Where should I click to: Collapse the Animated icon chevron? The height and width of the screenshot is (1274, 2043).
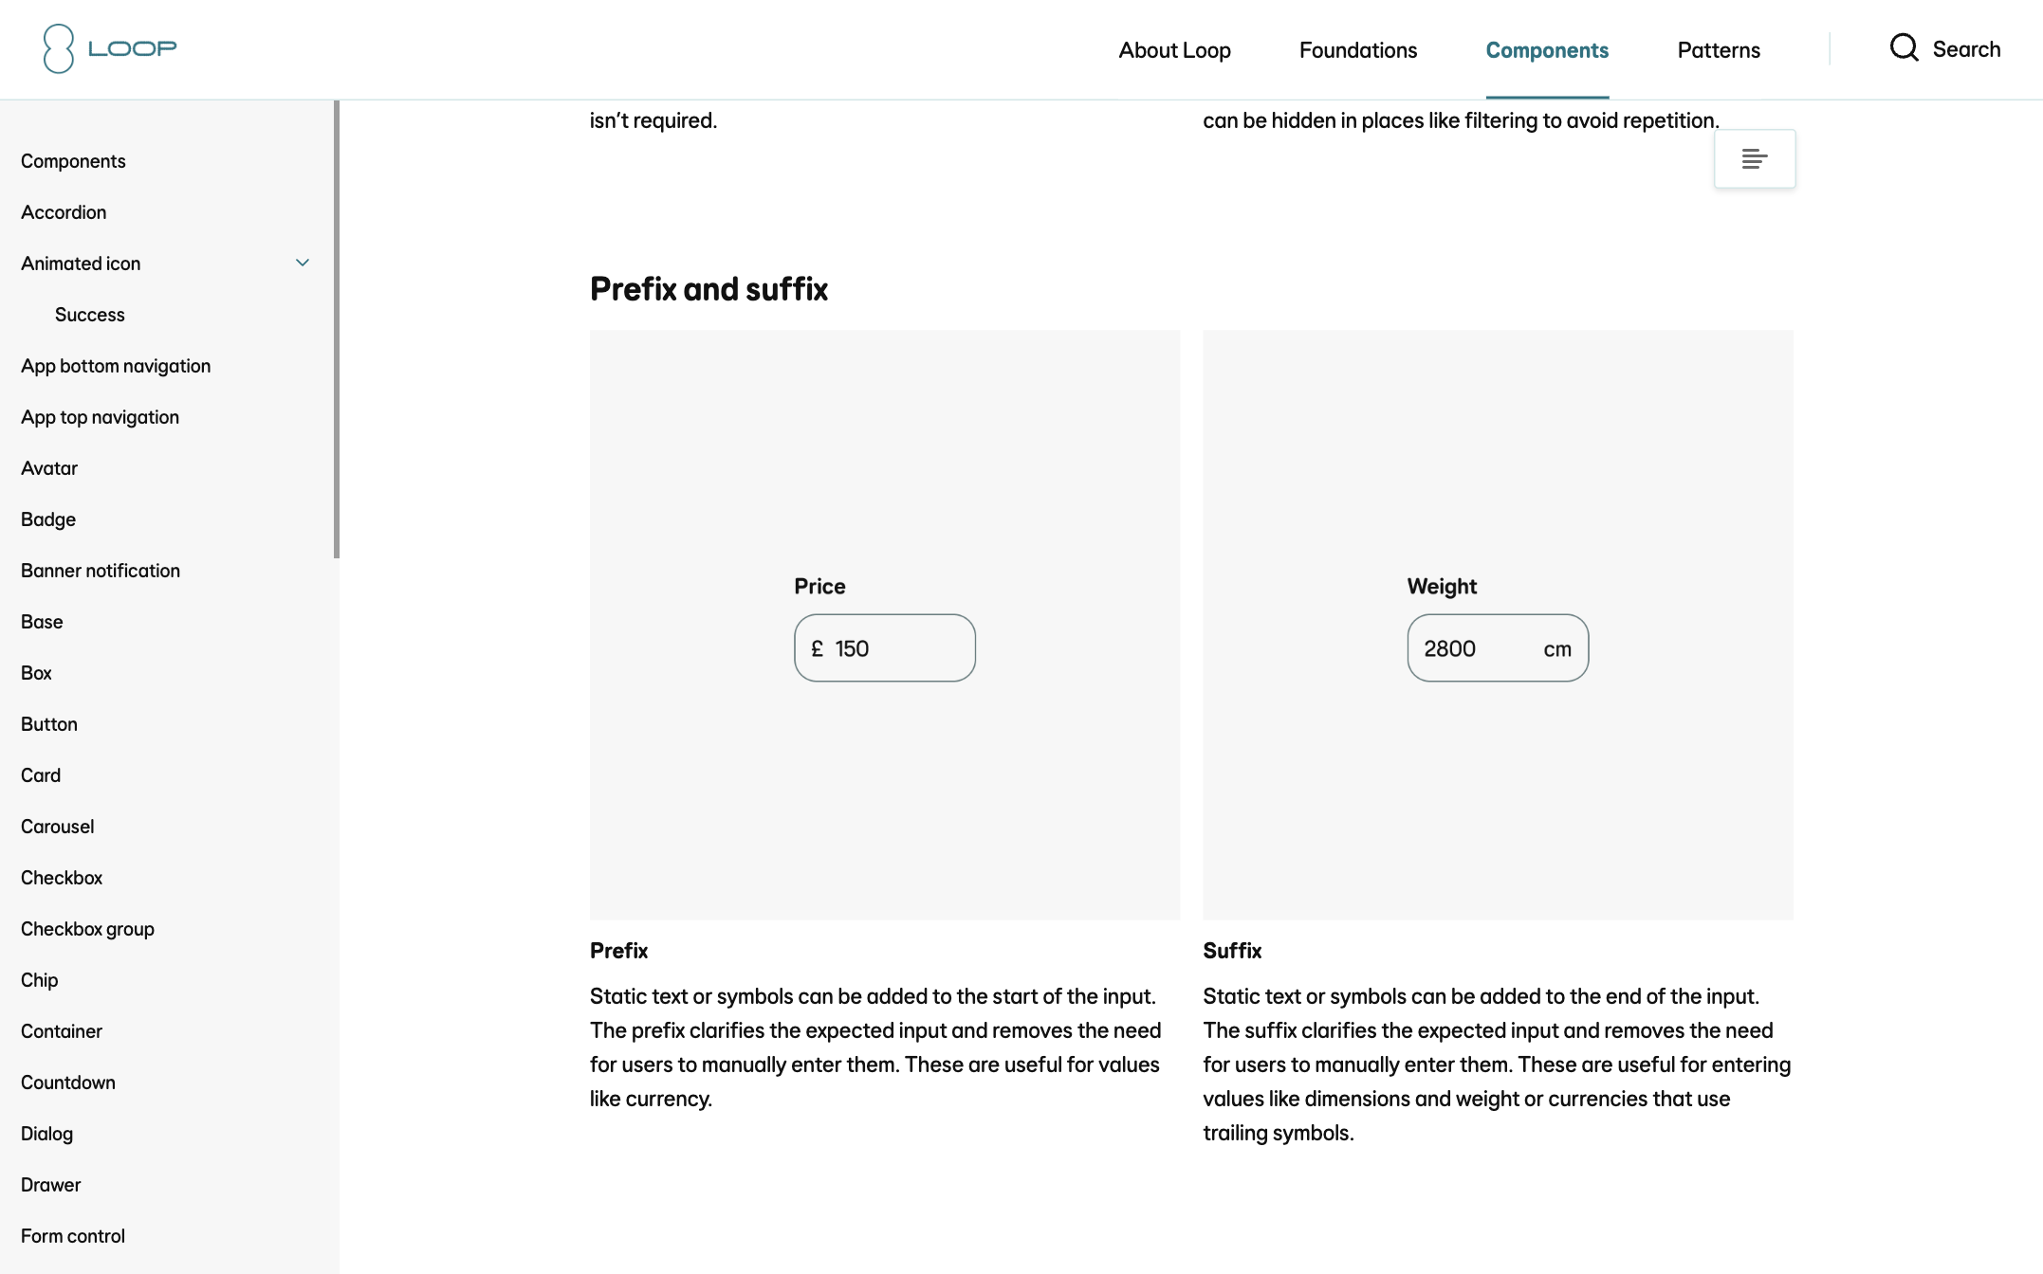303,264
